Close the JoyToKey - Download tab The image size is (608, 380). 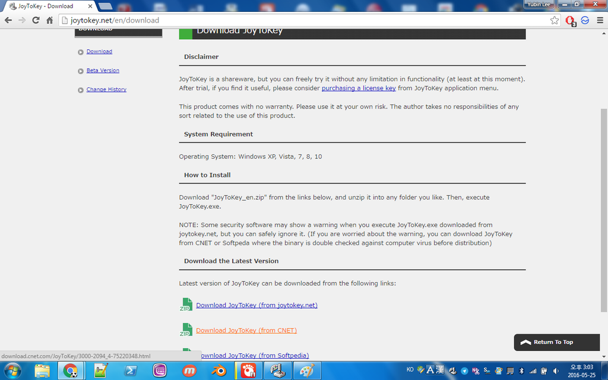coord(90,6)
